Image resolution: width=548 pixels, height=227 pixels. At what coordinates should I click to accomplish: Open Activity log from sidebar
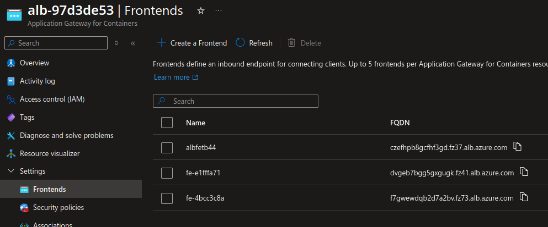(37, 81)
